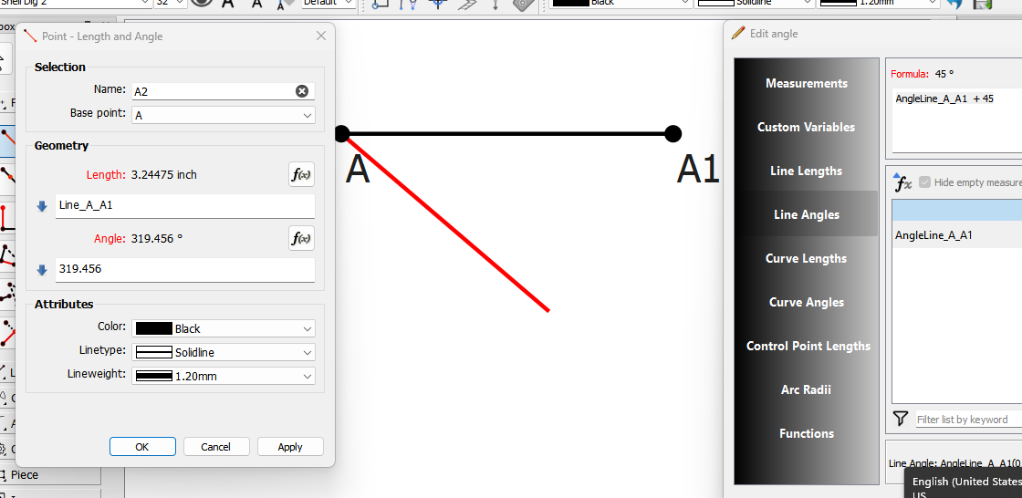
Task: Open formula editor for Angle
Action: pyautogui.click(x=301, y=238)
